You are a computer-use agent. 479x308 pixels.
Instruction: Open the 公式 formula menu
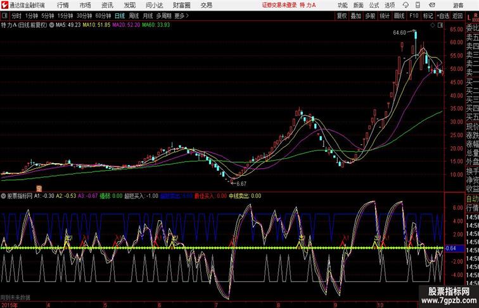374,5
